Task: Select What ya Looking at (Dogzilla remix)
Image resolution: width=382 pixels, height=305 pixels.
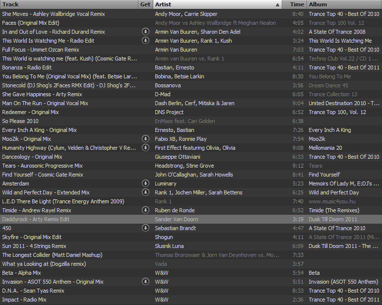Action: (44, 264)
